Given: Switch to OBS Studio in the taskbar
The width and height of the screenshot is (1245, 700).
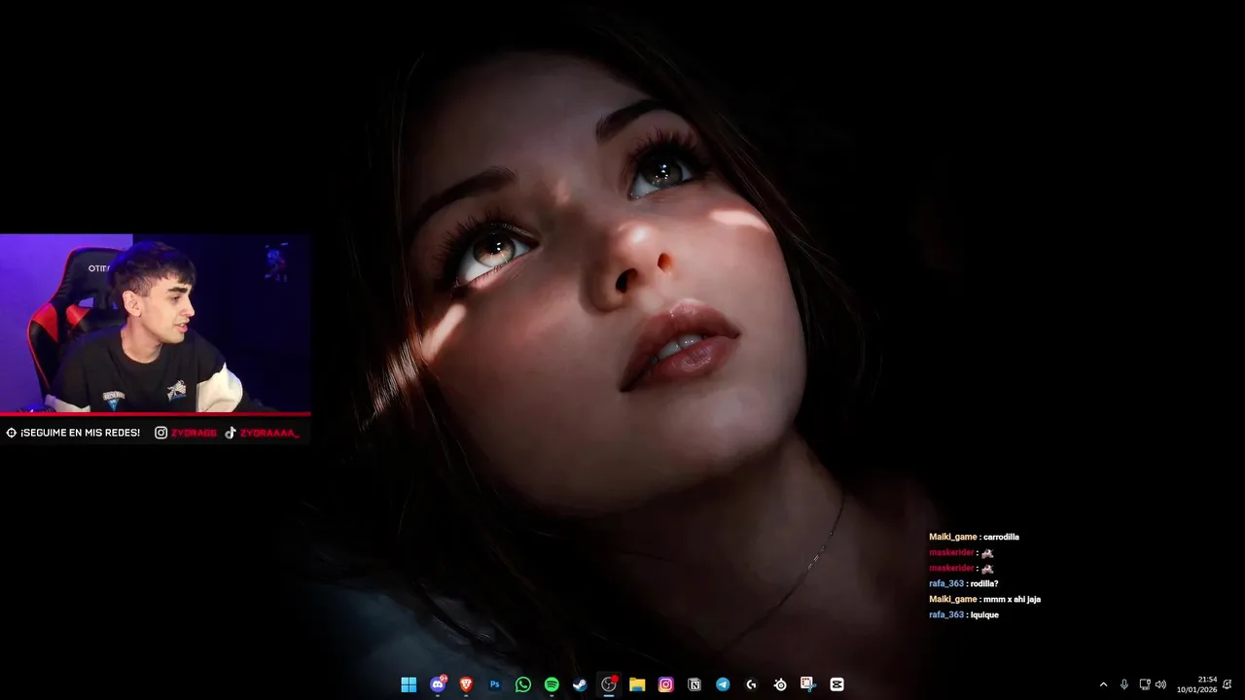Looking at the screenshot, I should pyautogui.click(x=609, y=684).
